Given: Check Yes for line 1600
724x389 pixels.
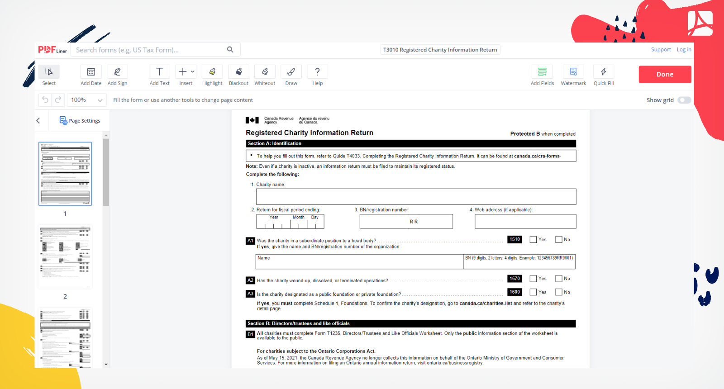Looking at the screenshot, I should [x=533, y=292].
